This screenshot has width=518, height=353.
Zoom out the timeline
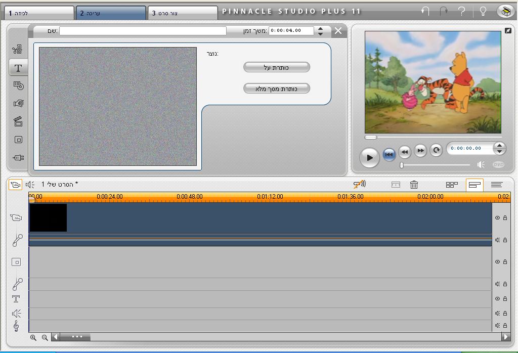click(x=45, y=337)
